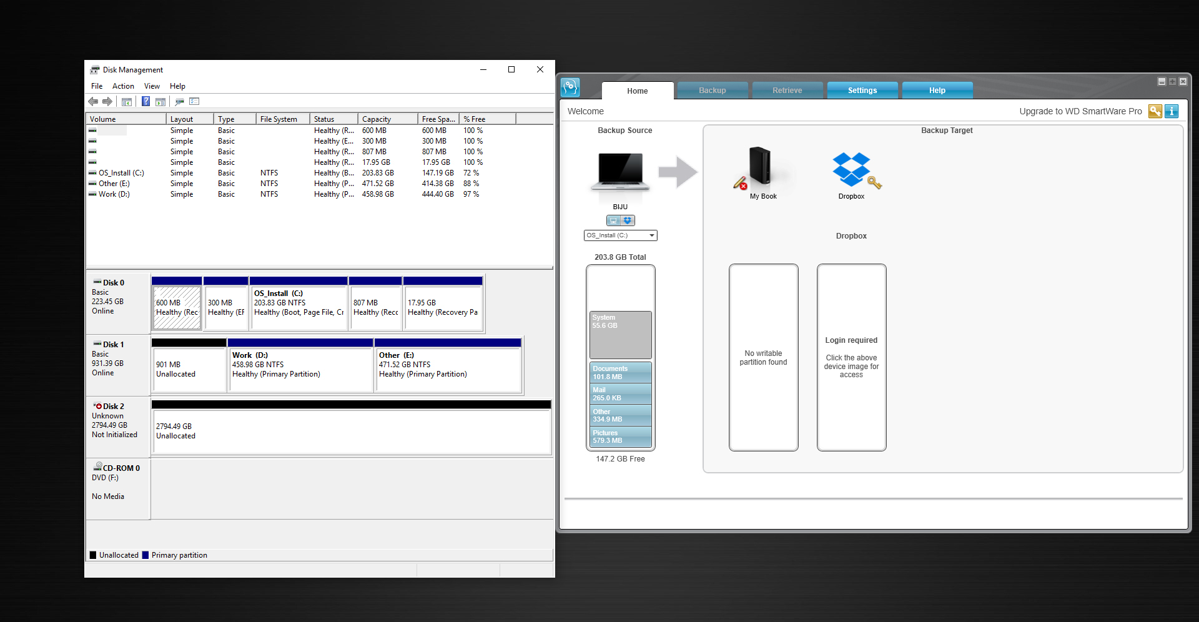Open File menu in Disk Management
The height and width of the screenshot is (622, 1199).
(x=97, y=86)
